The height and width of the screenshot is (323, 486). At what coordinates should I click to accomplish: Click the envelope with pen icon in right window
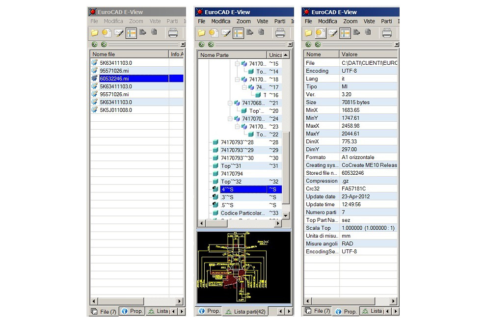(332, 32)
